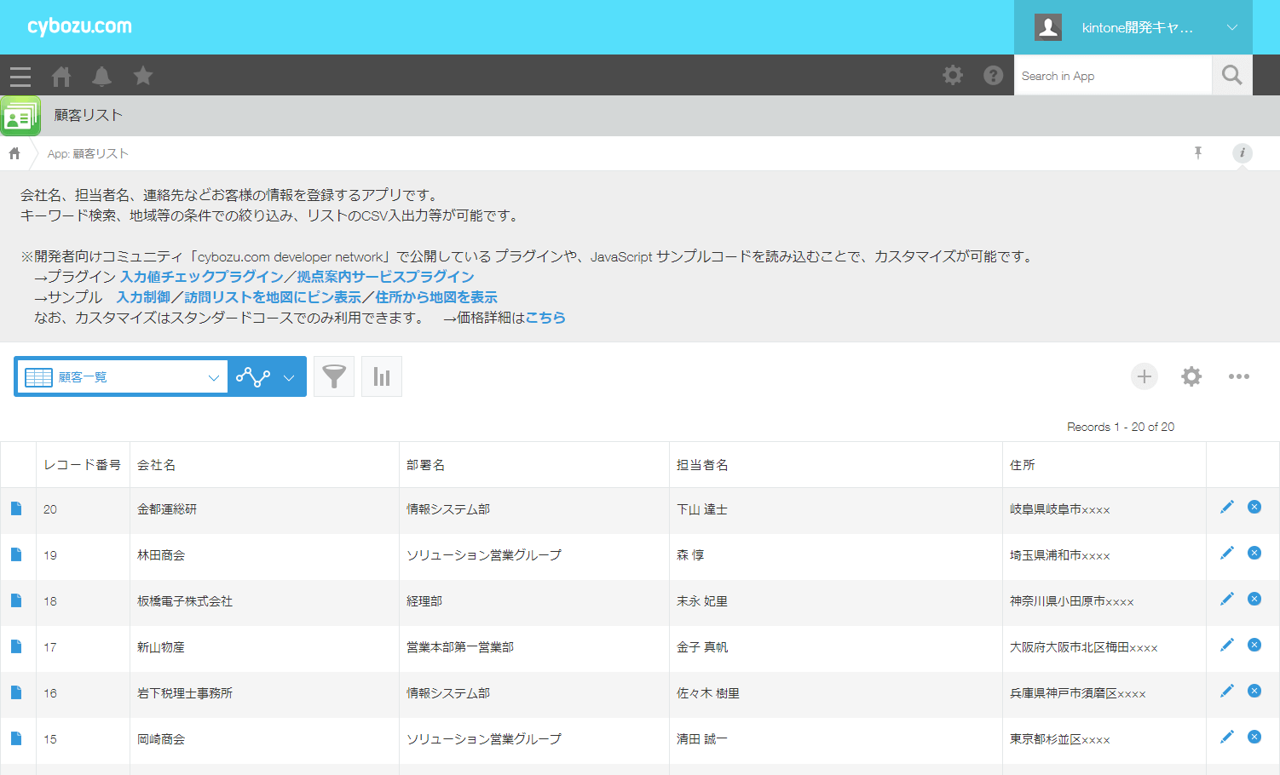Expand the process flow icon dropdown
This screenshot has height=775, width=1280.
click(x=266, y=377)
